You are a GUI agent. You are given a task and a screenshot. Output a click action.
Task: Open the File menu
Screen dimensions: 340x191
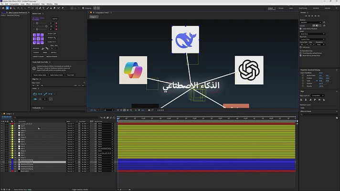2,4
